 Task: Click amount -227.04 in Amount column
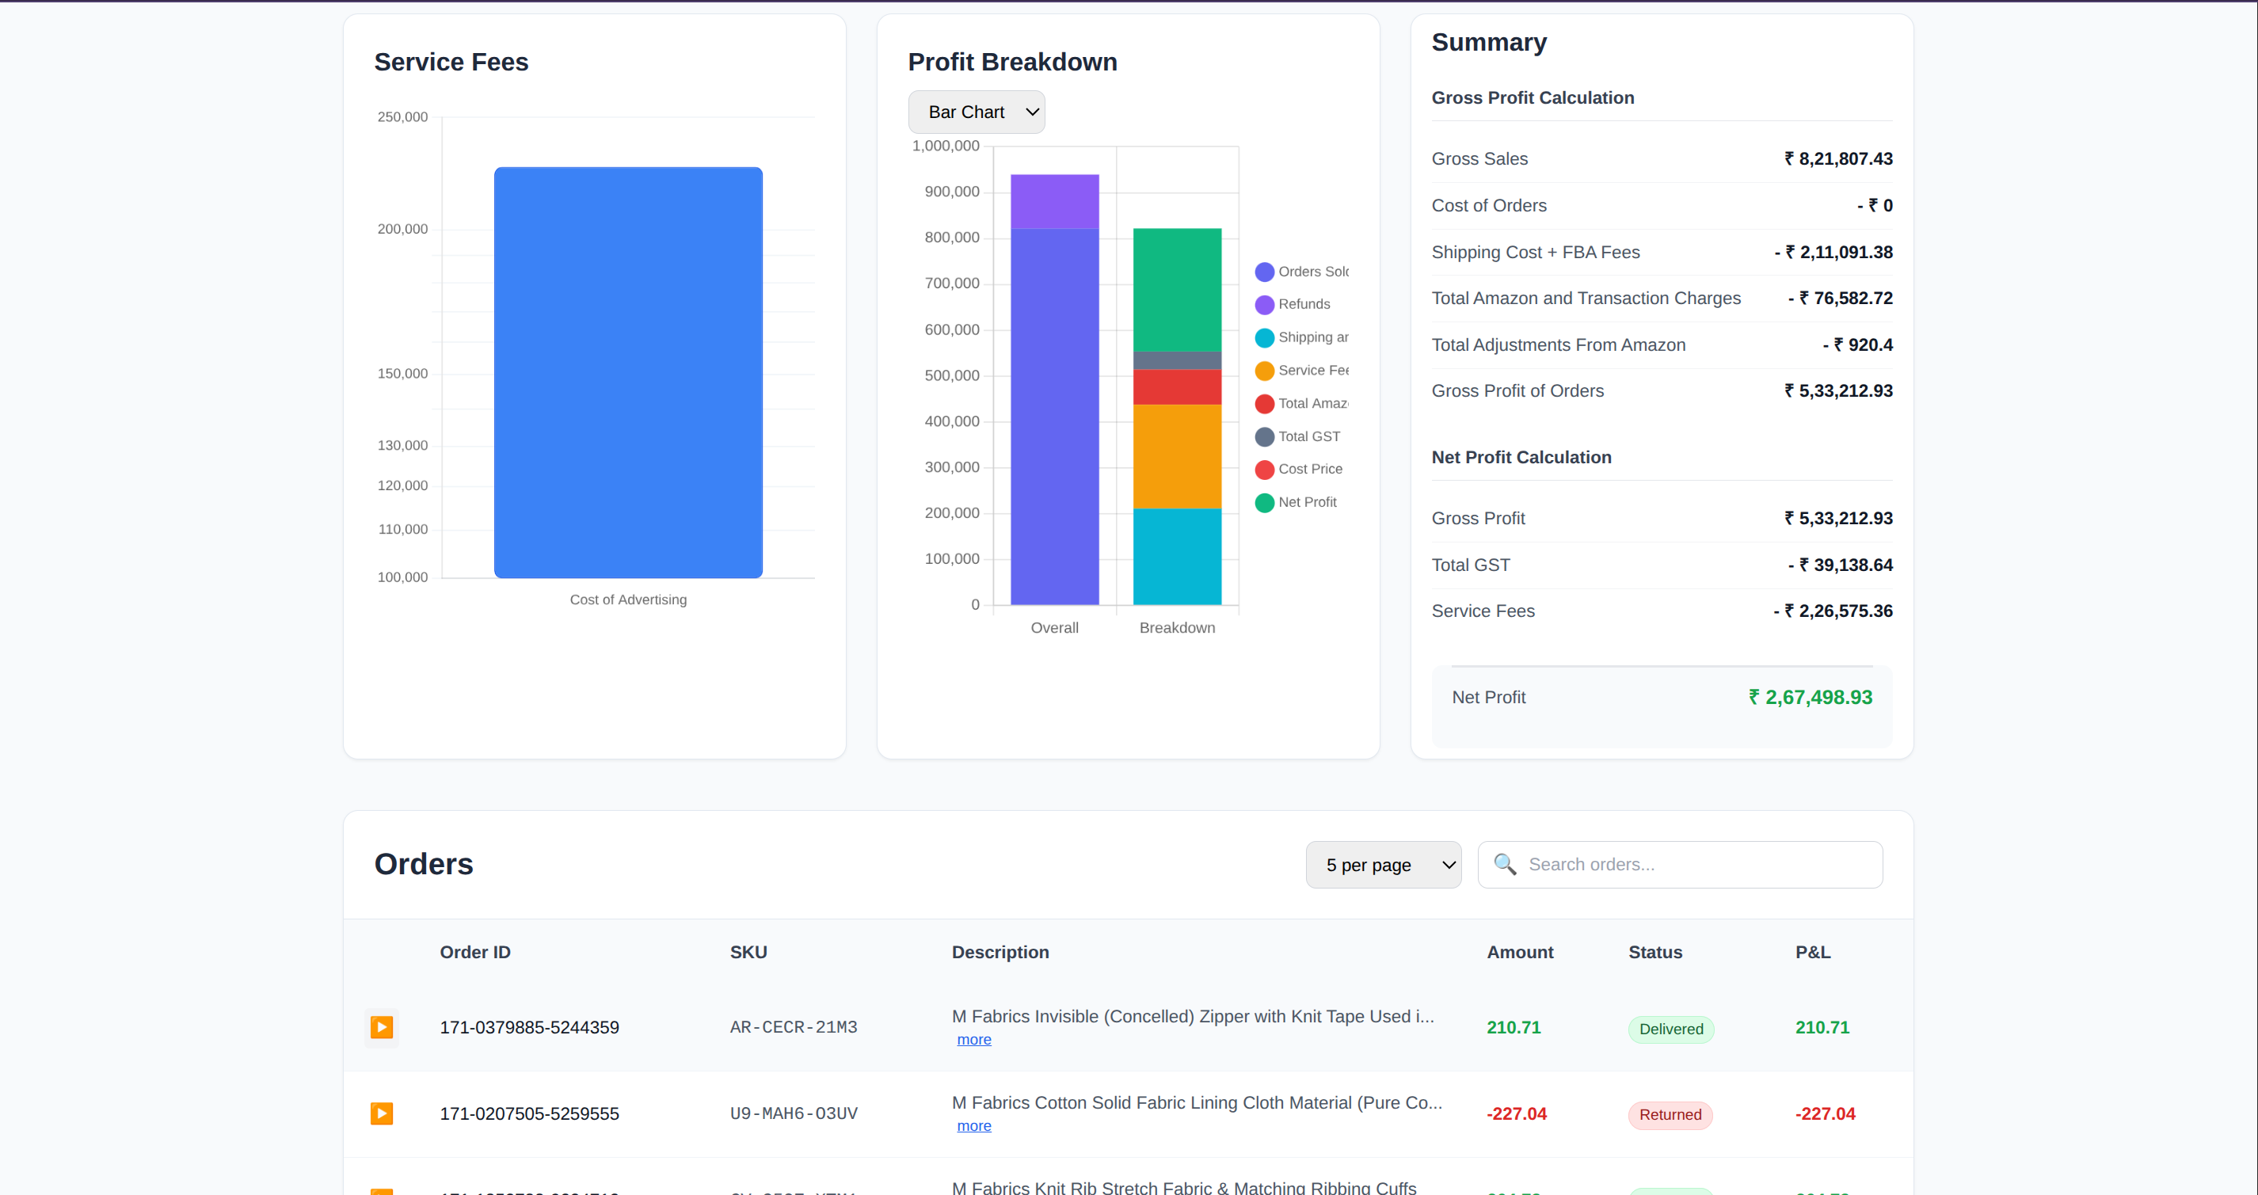[1517, 1113]
